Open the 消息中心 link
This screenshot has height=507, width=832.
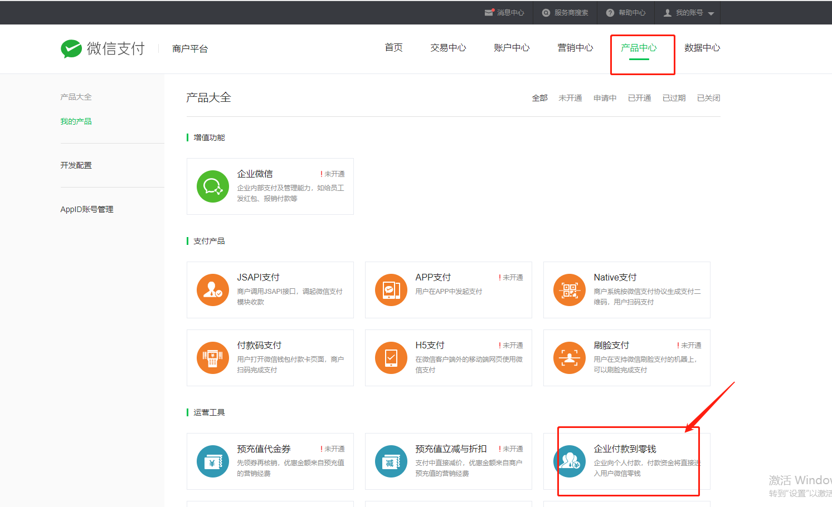[x=510, y=12]
